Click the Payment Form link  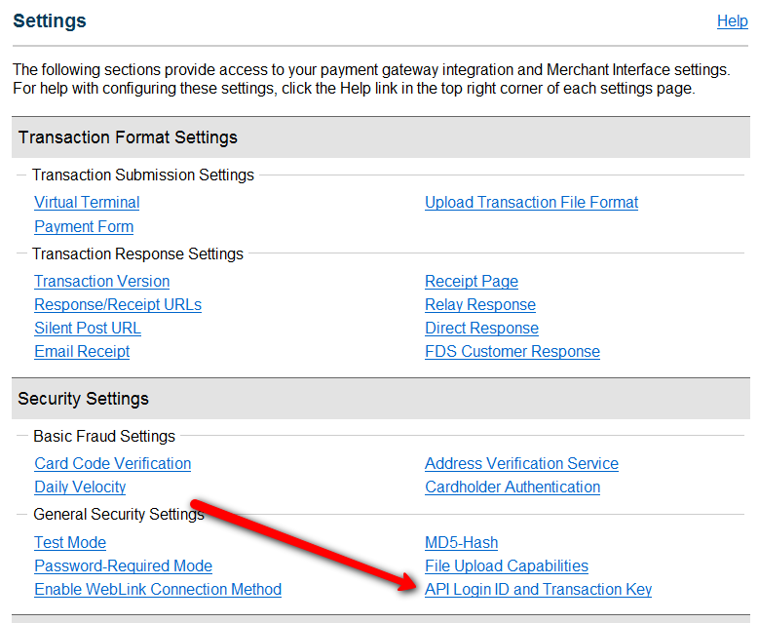pos(84,227)
